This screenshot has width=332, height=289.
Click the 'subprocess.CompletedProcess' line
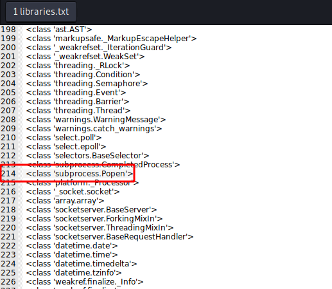[103, 165]
